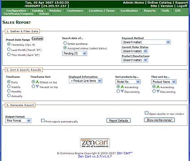Click the 1. Gather & Filter Data legend
Screen dimensions: 190x161
tap(22, 31)
